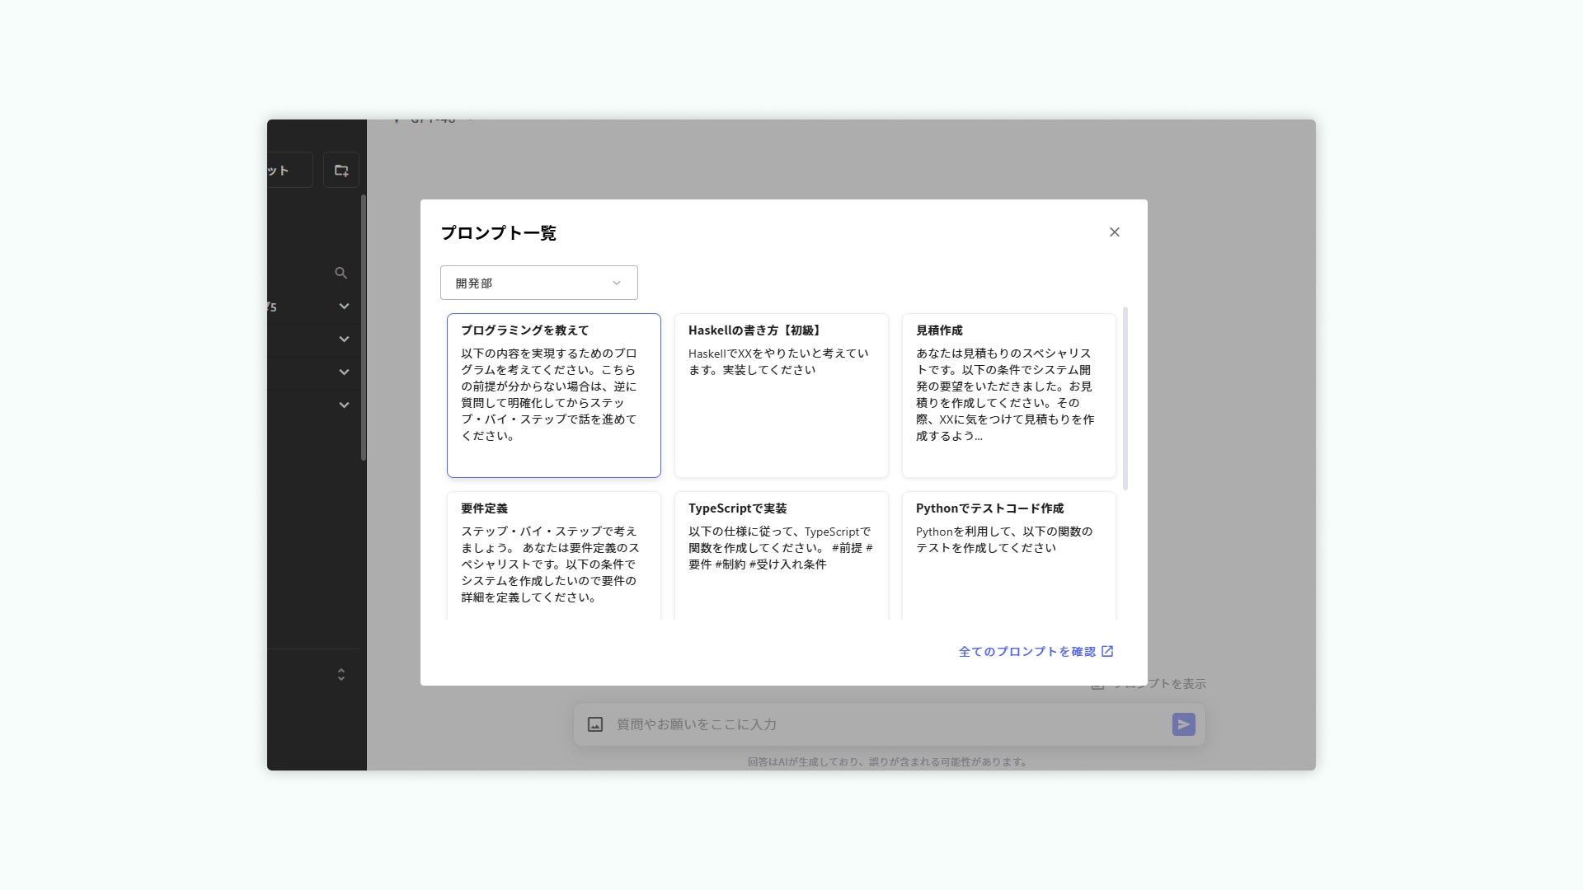Click the prompt list scrollbar
The height and width of the screenshot is (890, 1583).
(1125, 399)
